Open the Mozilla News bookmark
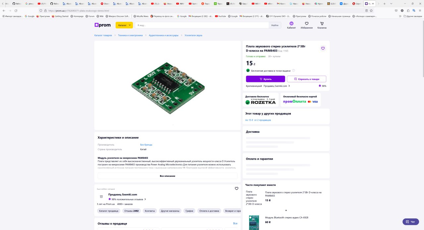424x230 pixels. pyautogui.click(x=141, y=16)
